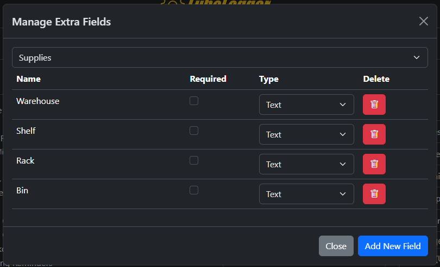Close the dialog with the X icon
This screenshot has height=267, width=440.
[424, 21]
